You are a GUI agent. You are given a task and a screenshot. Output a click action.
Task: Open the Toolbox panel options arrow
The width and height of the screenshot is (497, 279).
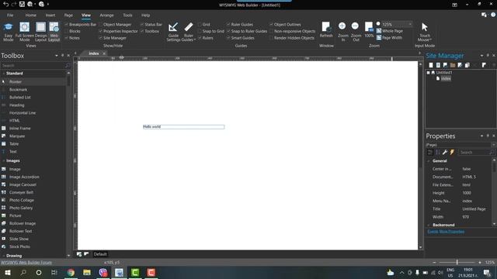(57, 55)
